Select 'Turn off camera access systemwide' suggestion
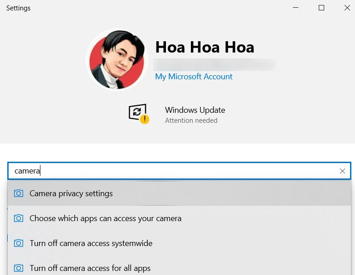The width and height of the screenshot is (355, 275). [x=91, y=243]
